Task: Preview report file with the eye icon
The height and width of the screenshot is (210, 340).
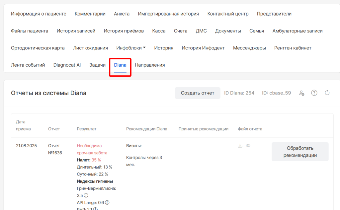Action: pyautogui.click(x=248, y=146)
